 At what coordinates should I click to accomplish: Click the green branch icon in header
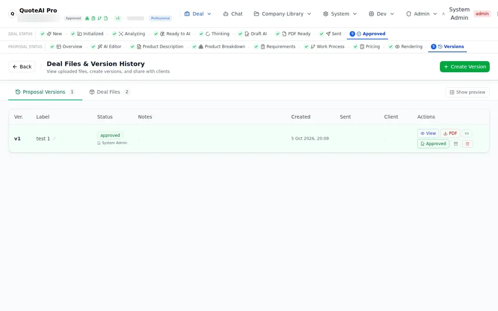(100, 19)
